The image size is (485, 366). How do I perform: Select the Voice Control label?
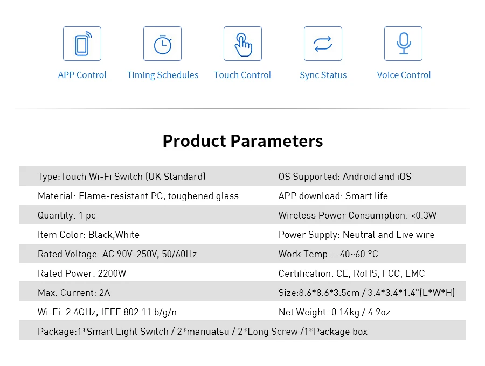pos(404,75)
